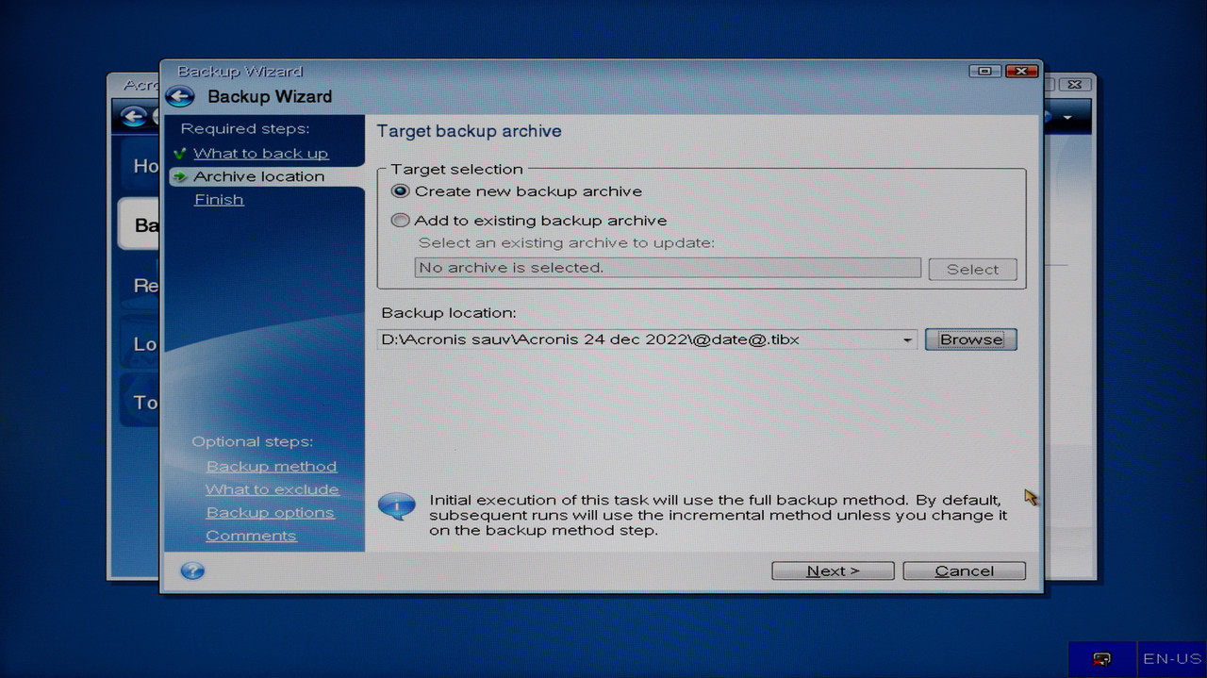Cancel the Backup Wizard

(964, 571)
